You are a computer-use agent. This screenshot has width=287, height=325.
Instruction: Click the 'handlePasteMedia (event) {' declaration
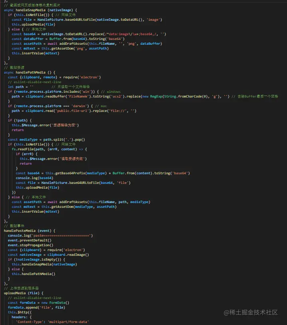(30, 231)
